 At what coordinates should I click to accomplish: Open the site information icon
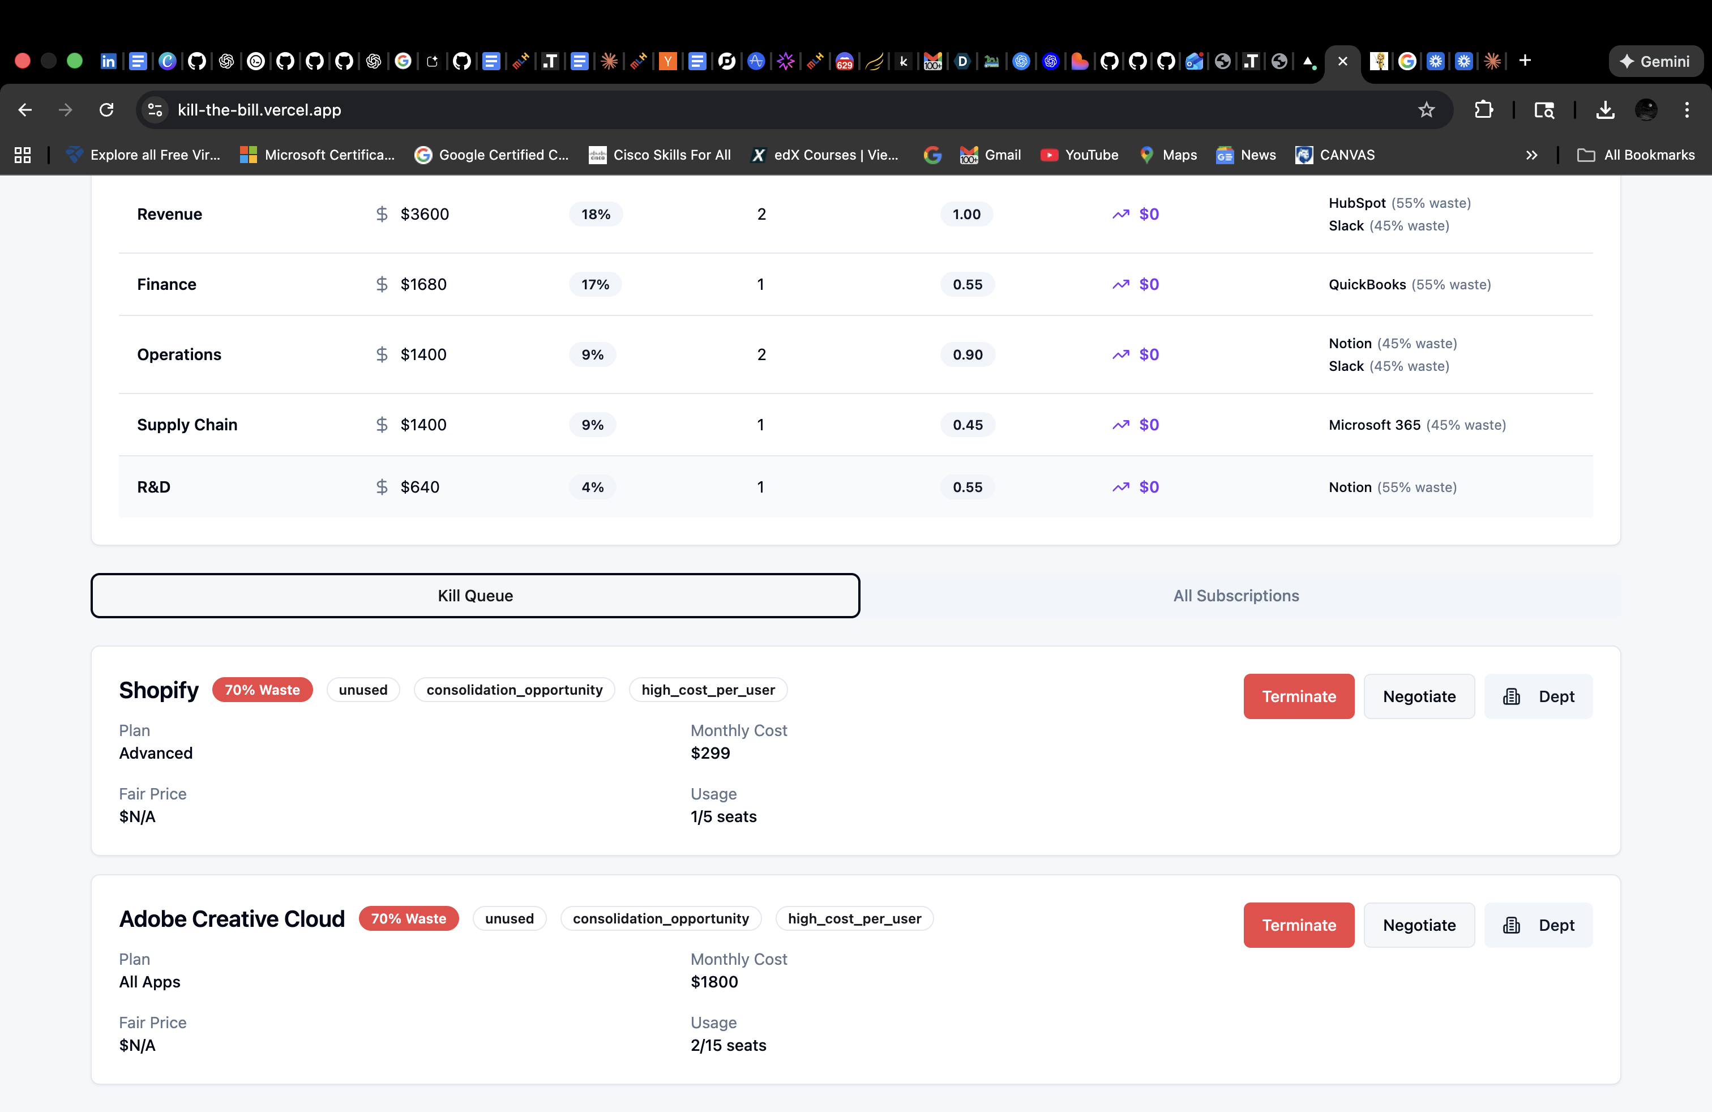[155, 109]
